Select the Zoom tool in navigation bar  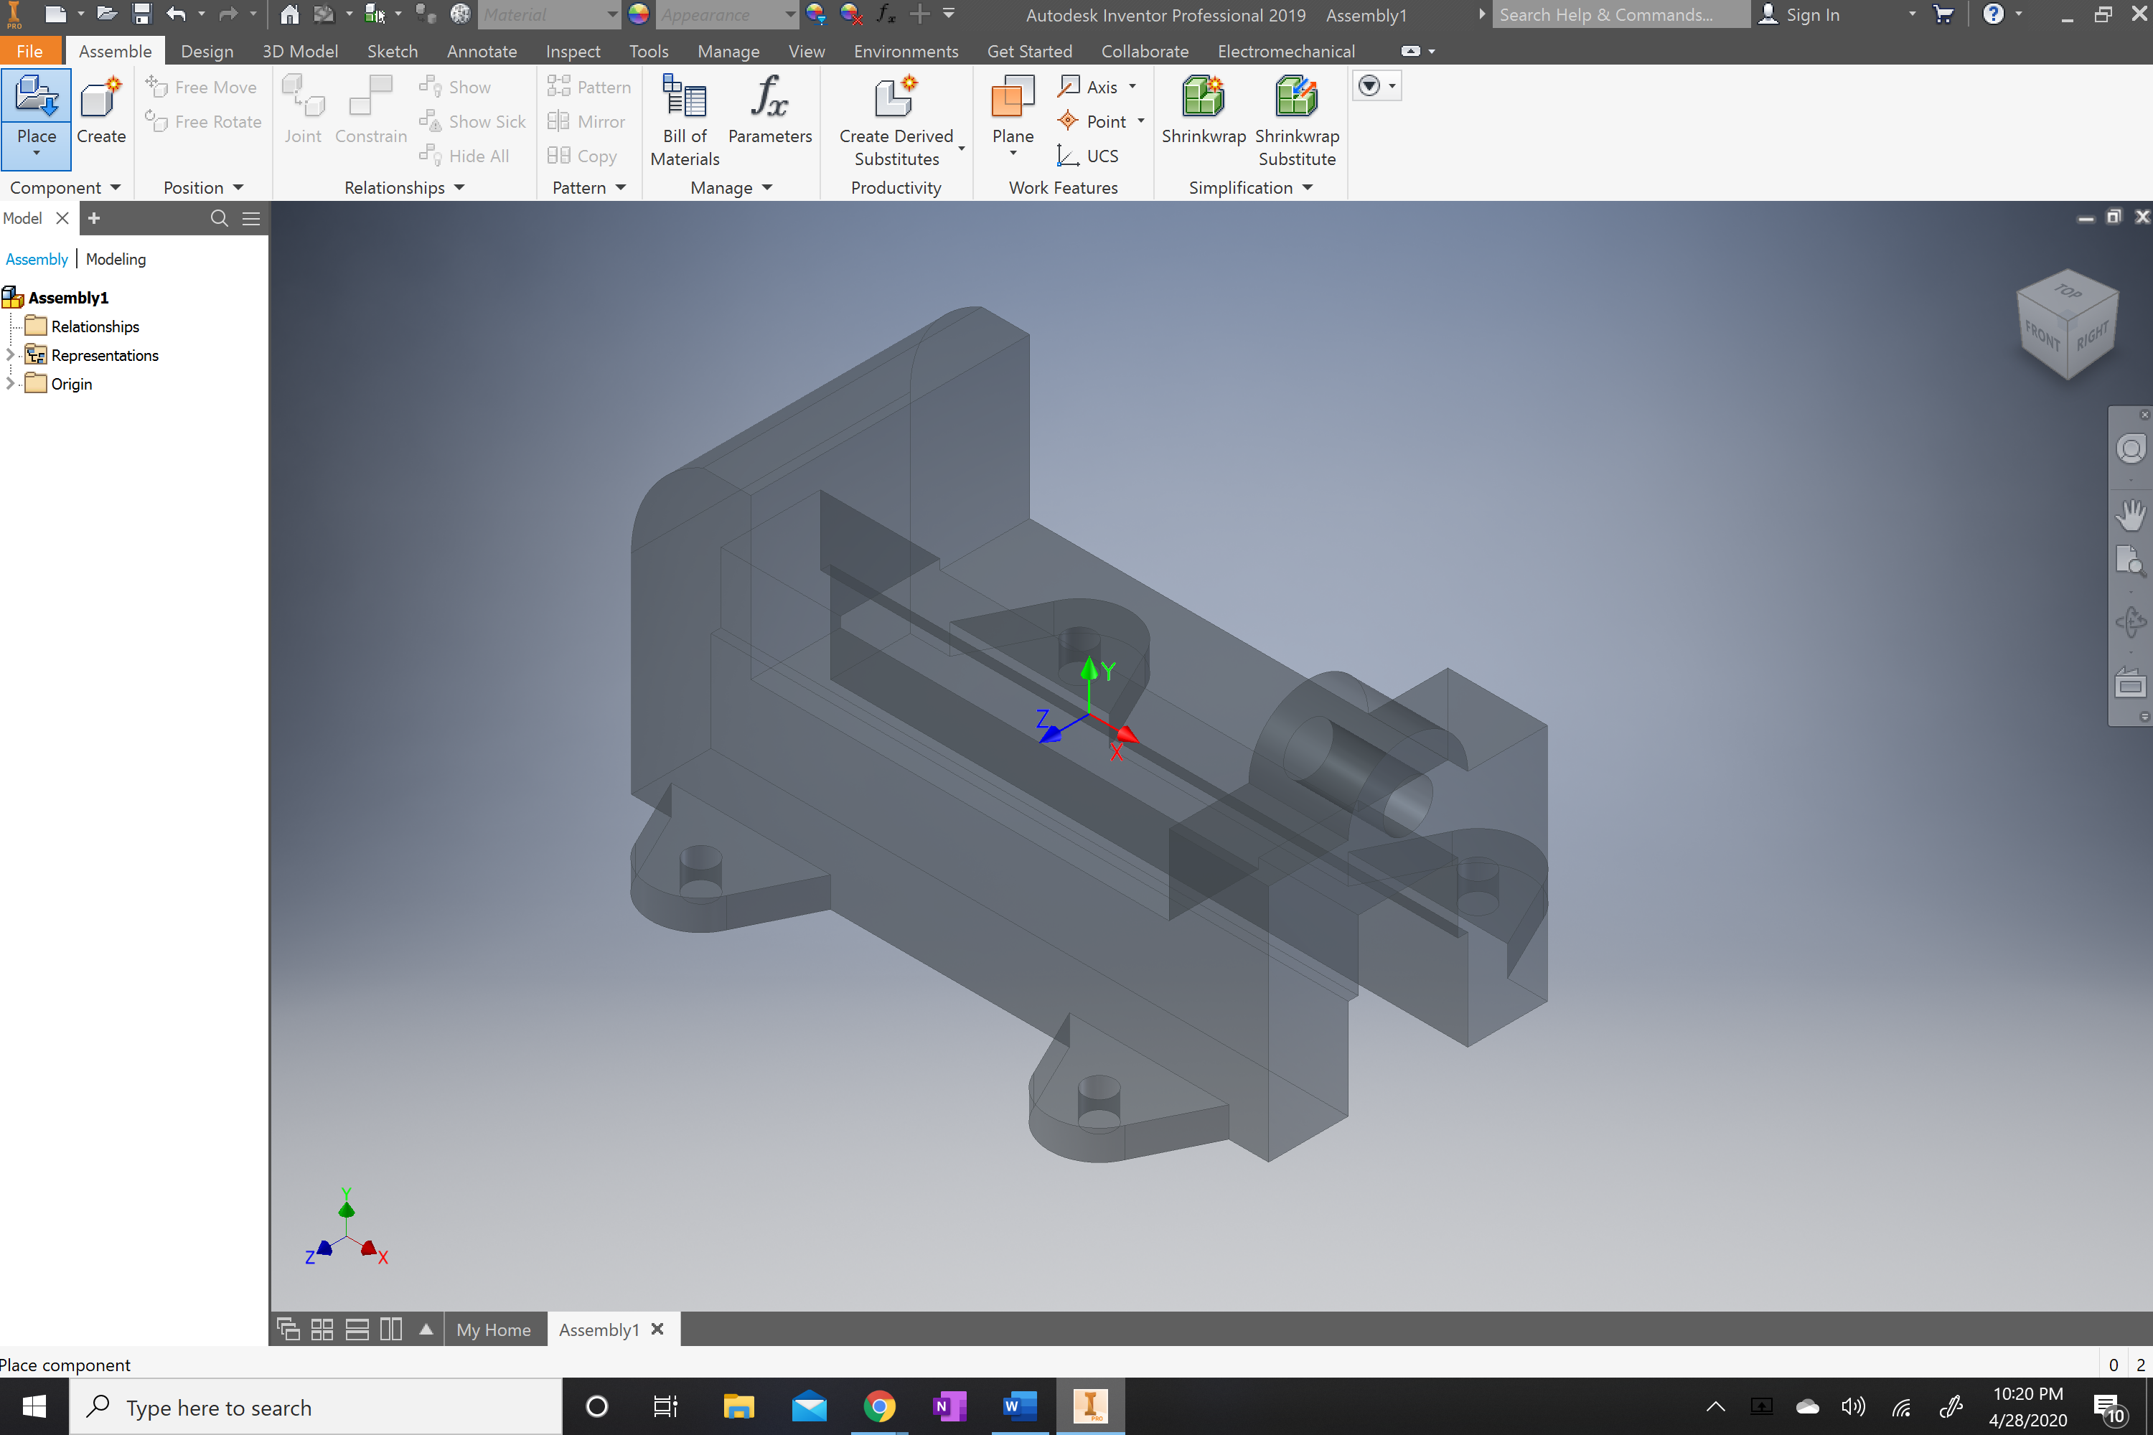click(x=2130, y=560)
